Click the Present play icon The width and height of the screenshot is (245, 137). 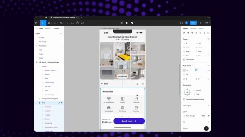[x=201, y=23]
